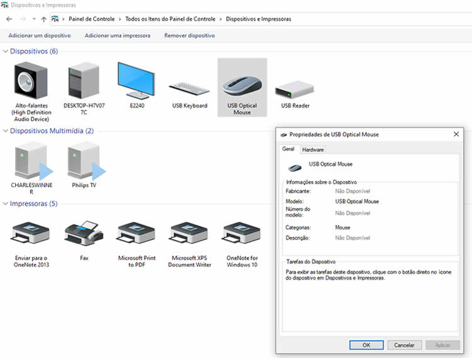Viewport: 472px width, 358px height.
Task: Click the Cancelar button
Action: click(404, 345)
